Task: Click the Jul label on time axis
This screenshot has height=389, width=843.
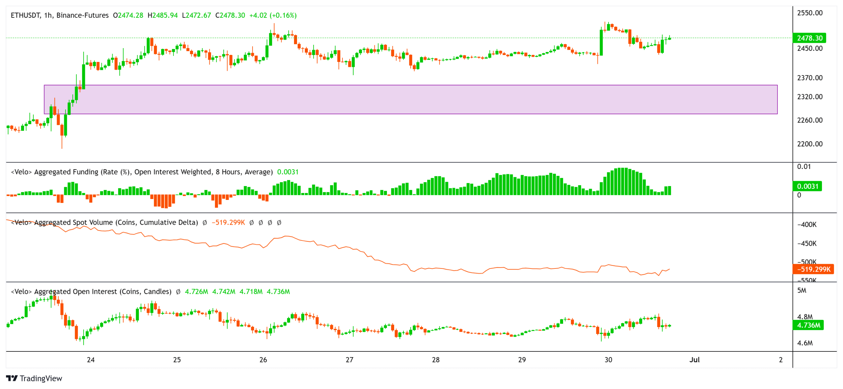Action: coord(694,360)
